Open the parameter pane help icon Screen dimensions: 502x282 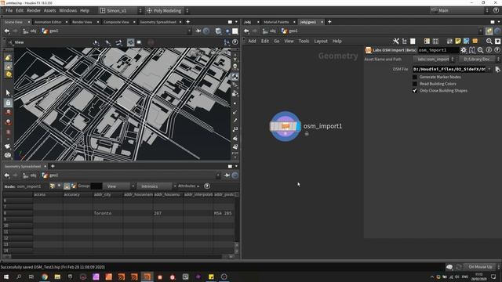coord(497,50)
